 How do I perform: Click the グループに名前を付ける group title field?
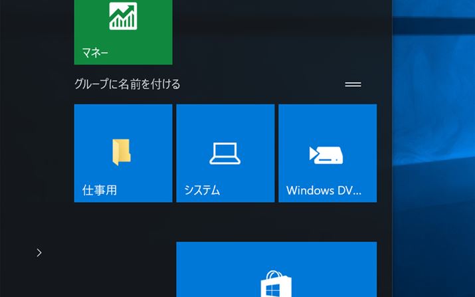[128, 84]
